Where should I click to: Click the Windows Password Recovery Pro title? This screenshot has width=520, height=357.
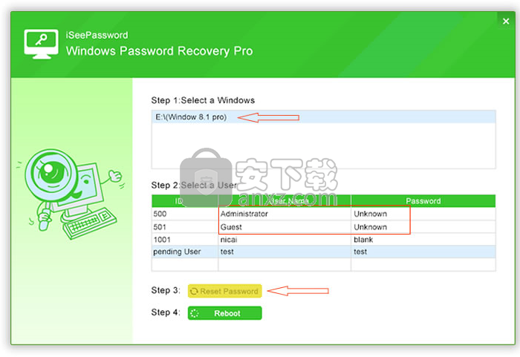point(159,51)
